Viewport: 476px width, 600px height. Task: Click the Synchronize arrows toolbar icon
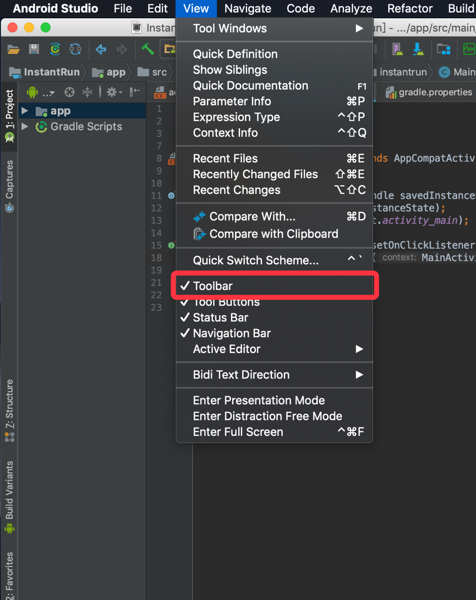click(75, 49)
